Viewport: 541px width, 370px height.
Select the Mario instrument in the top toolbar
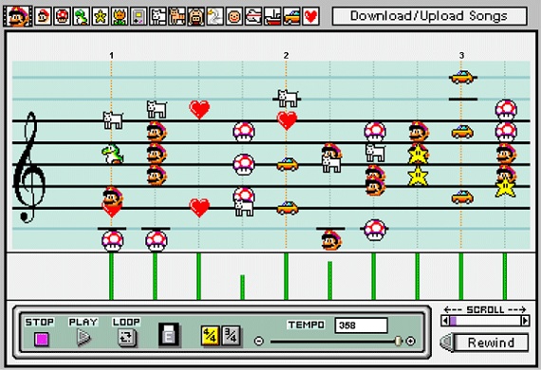click(43, 16)
